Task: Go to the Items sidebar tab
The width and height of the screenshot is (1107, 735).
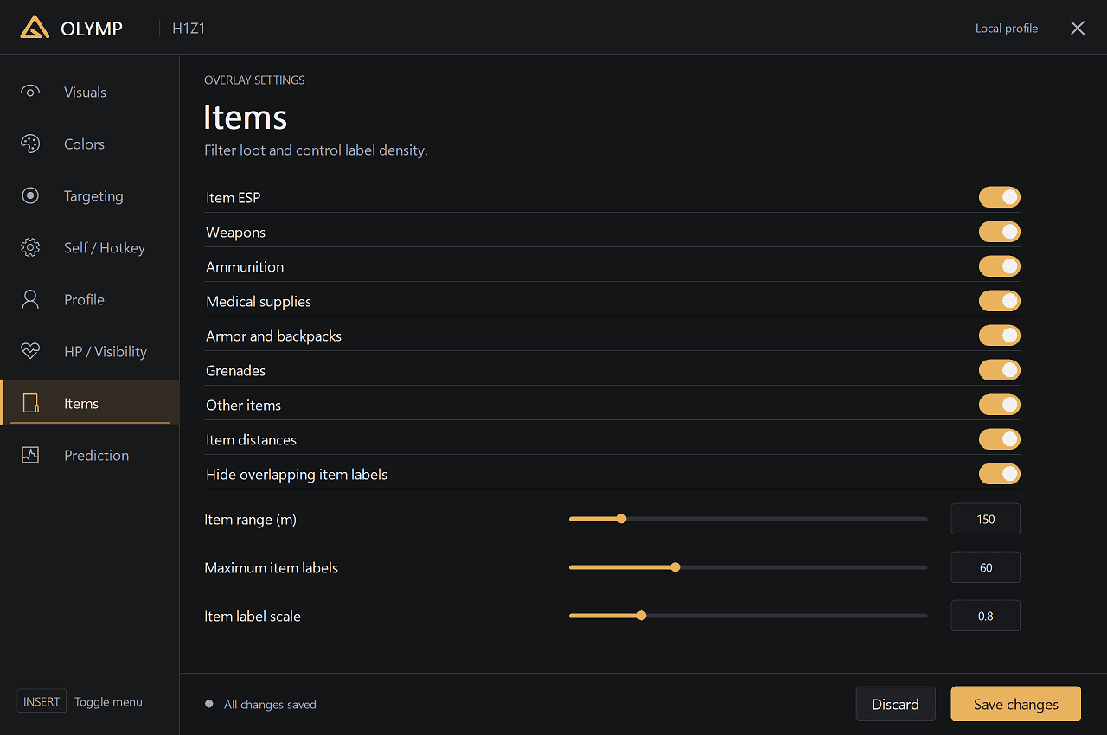Action: click(x=90, y=403)
